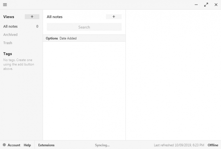Close the app with the X icon
Screen dimensions: 221x149
(x=216, y=5)
